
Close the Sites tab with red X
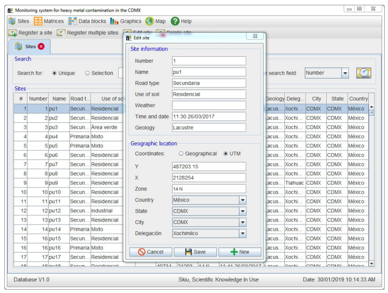click(41, 47)
